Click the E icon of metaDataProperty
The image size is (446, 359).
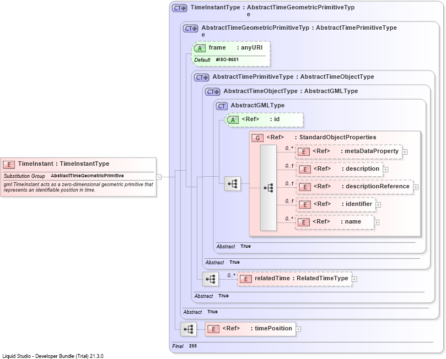click(x=304, y=152)
